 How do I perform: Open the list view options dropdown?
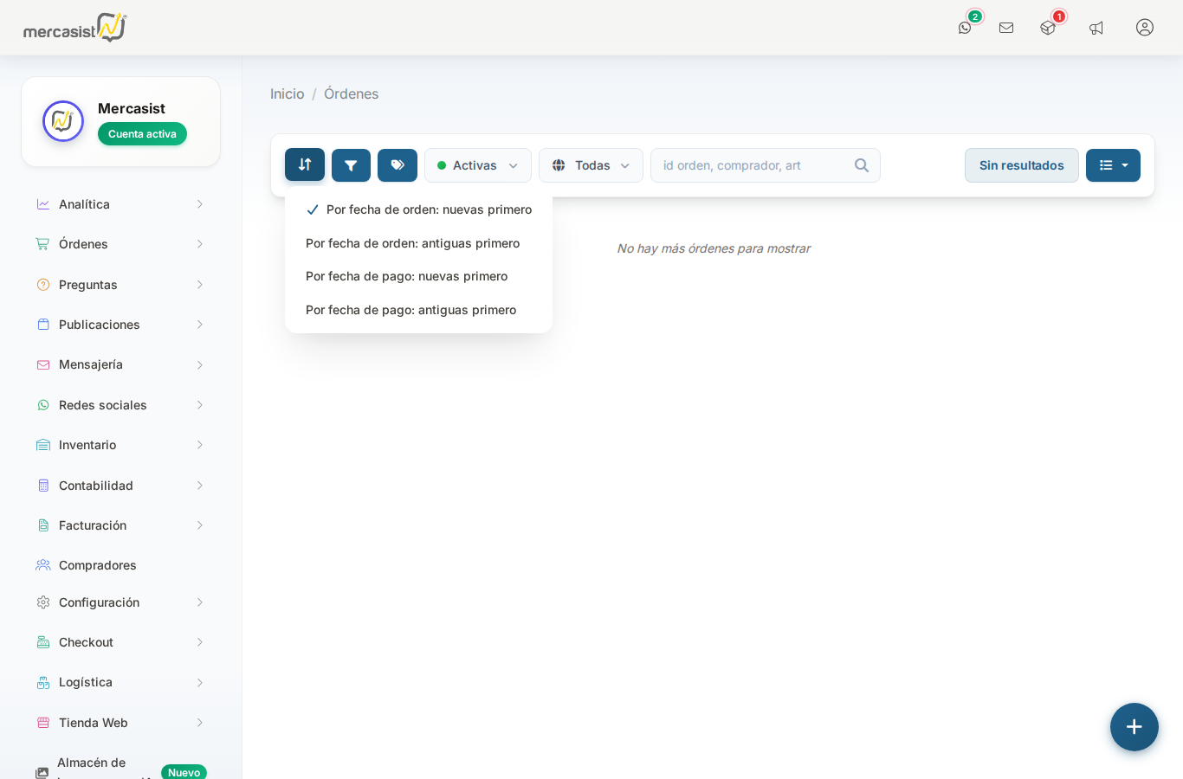pos(1113,165)
